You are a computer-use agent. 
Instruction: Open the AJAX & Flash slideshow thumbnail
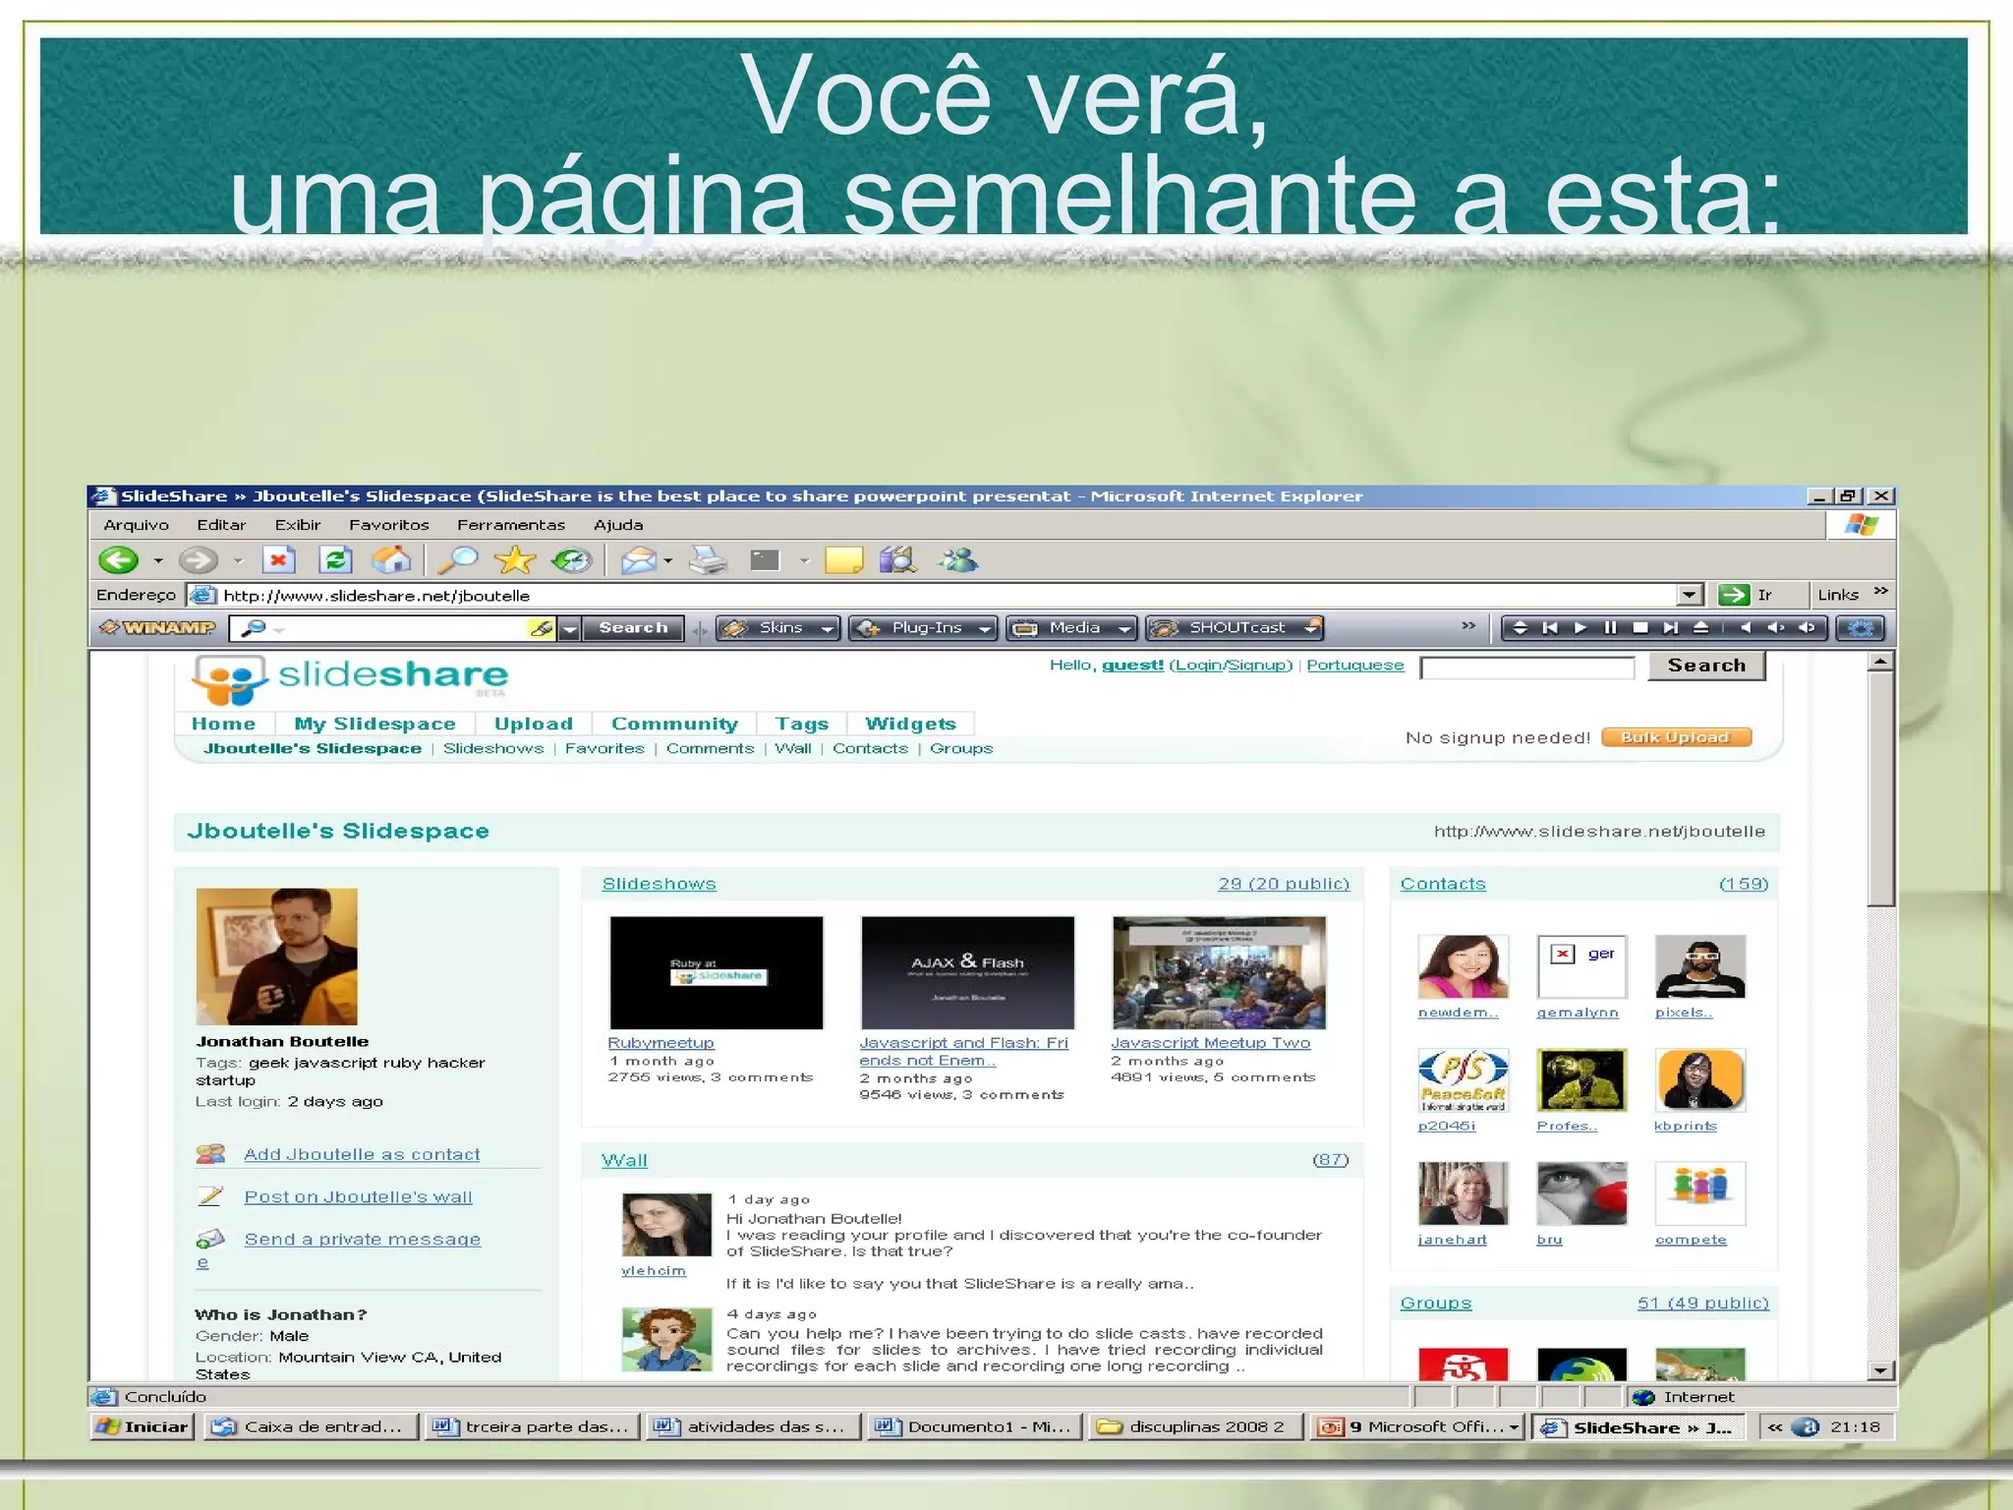pyautogui.click(x=968, y=972)
